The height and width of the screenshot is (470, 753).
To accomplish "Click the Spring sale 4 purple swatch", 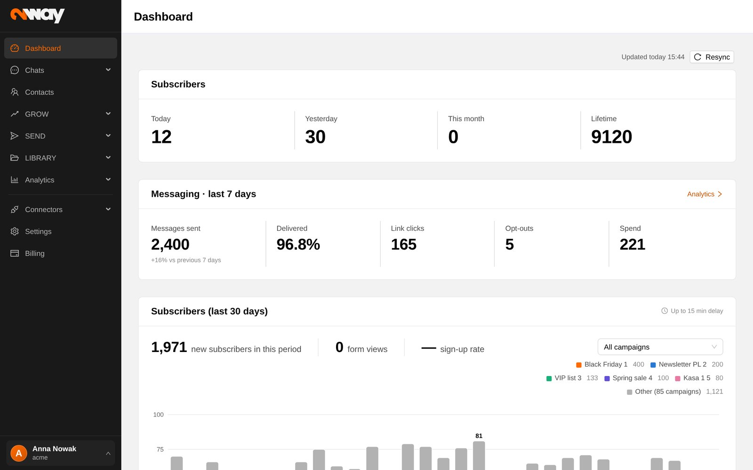I will click(607, 378).
